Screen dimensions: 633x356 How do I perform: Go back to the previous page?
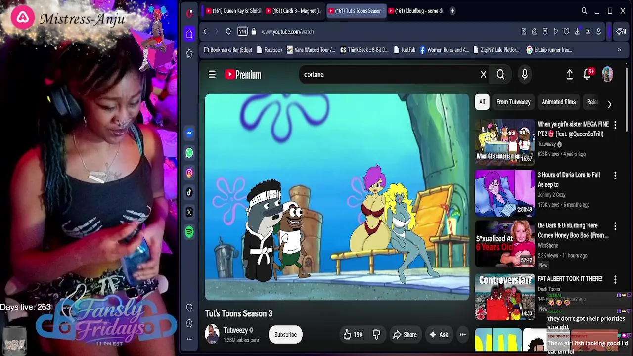click(x=205, y=32)
